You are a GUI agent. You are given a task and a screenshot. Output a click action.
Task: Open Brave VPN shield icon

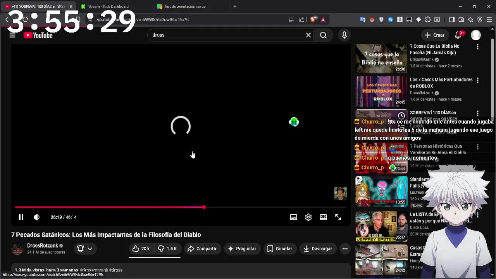tap(480, 19)
